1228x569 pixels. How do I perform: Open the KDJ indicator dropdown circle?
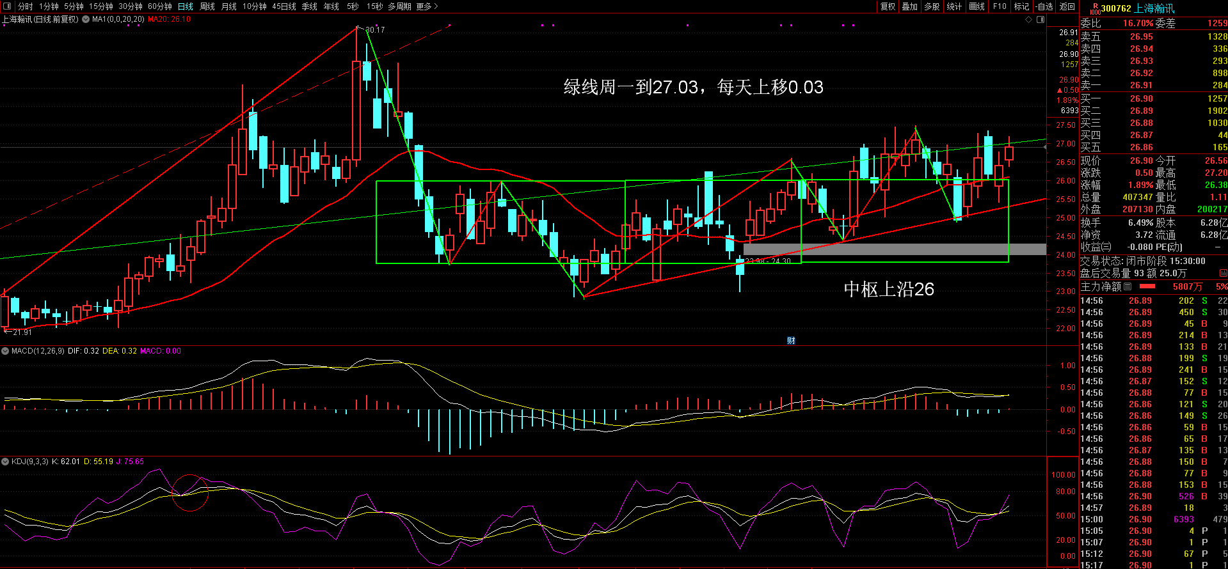point(5,461)
